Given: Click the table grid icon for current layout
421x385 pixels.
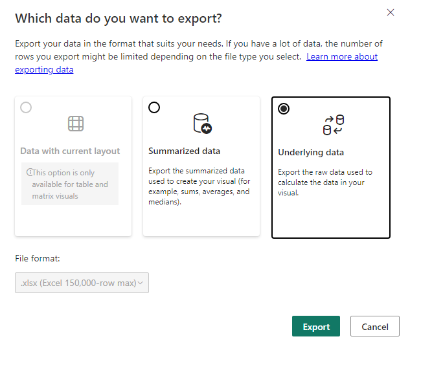Looking at the screenshot, I should click(x=76, y=124).
